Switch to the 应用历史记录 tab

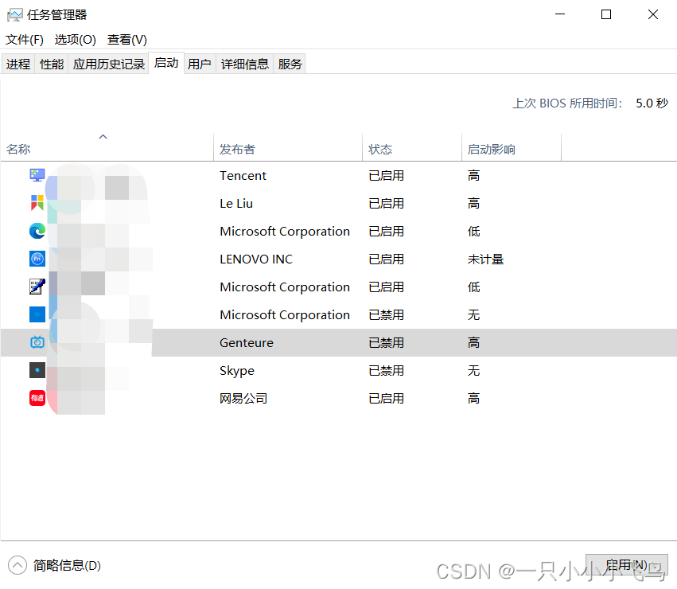pos(108,64)
